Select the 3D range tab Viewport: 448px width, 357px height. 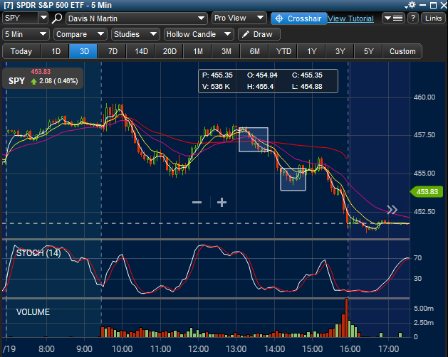click(x=84, y=51)
